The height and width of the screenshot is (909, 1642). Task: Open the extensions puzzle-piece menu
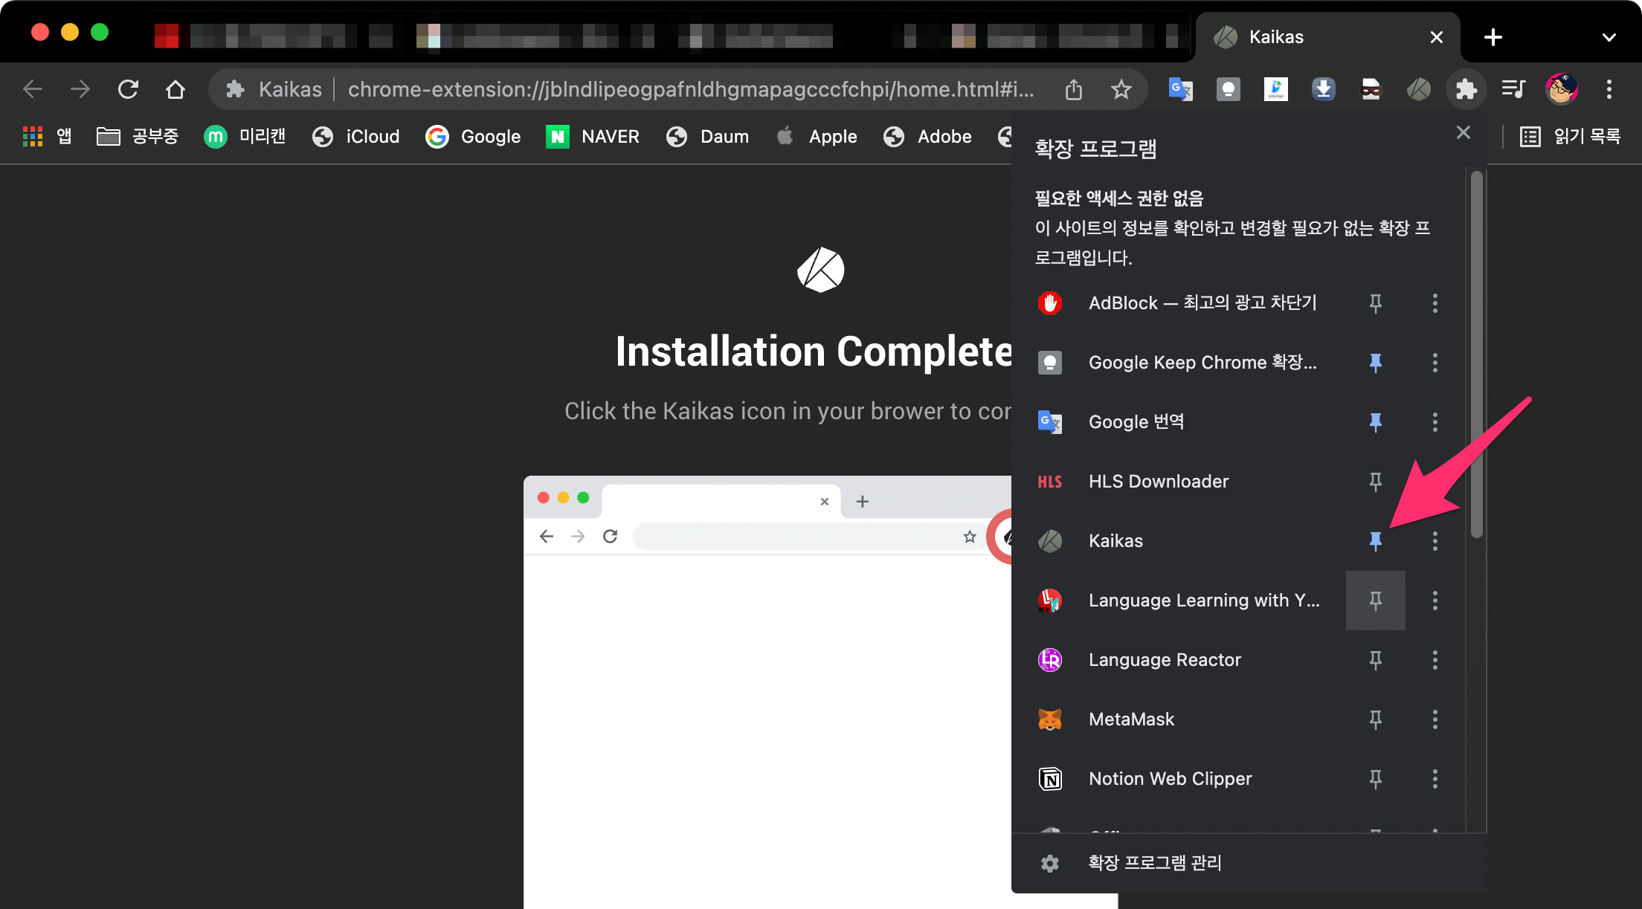(x=1466, y=90)
